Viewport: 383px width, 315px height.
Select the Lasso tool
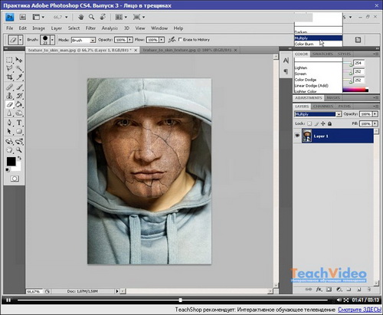click(x=9, y=68)
